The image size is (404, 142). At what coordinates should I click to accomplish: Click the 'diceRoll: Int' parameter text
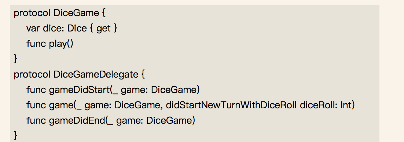point(326,105)
